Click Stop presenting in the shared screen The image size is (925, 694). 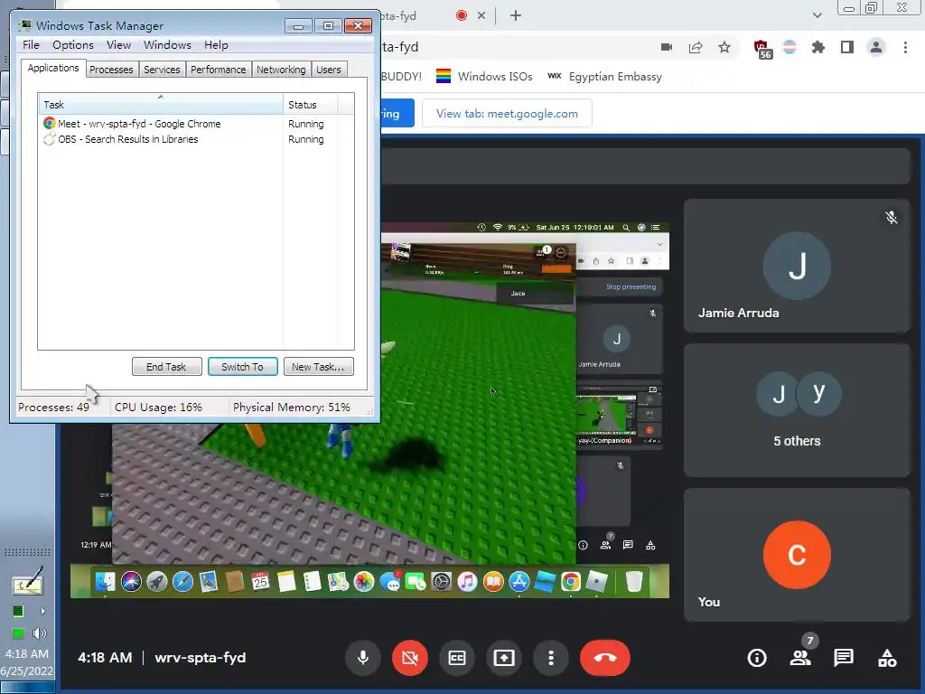631,286
